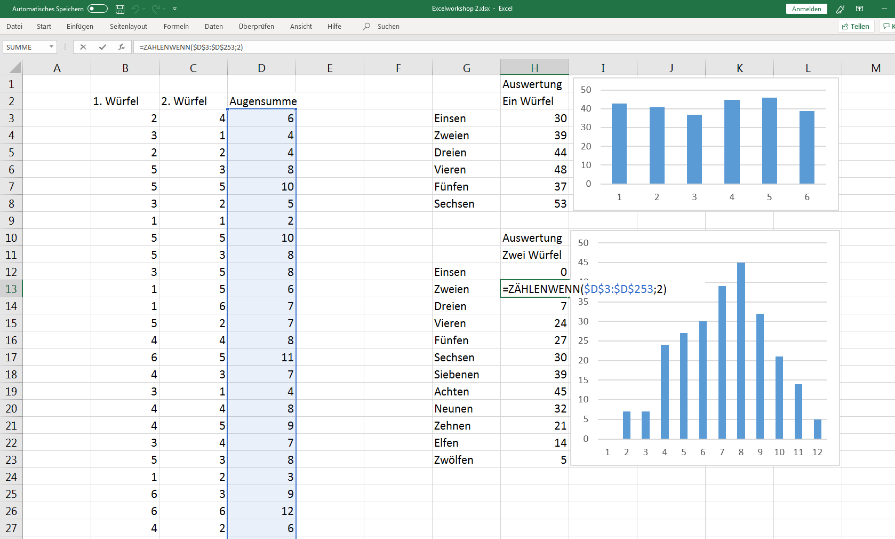Click cell D17 with value 11
The width and height of the screenshot is (895, 539).
pyautogui.click(x=261, y=357)
